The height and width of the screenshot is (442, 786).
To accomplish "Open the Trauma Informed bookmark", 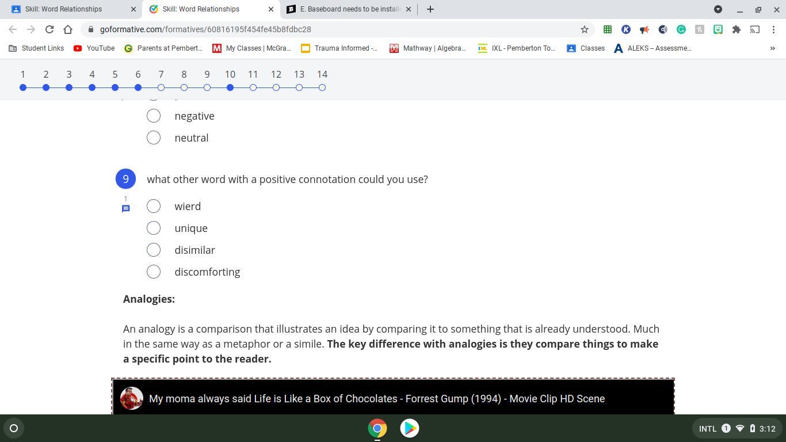I will coord(339,48).
